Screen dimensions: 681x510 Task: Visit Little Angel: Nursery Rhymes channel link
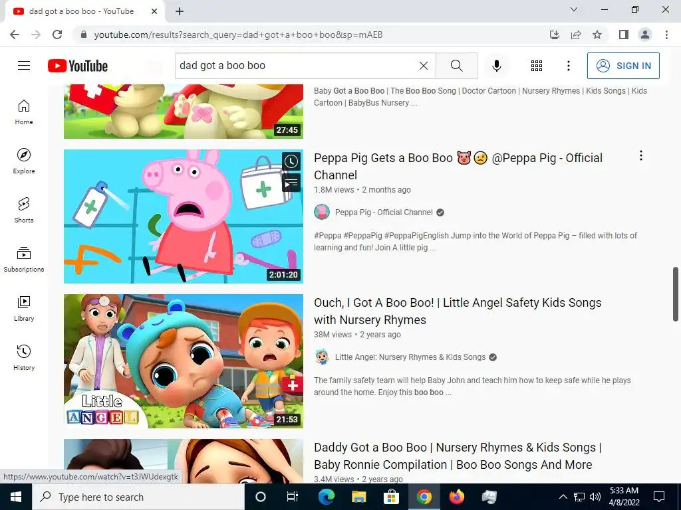pos(410,357)
